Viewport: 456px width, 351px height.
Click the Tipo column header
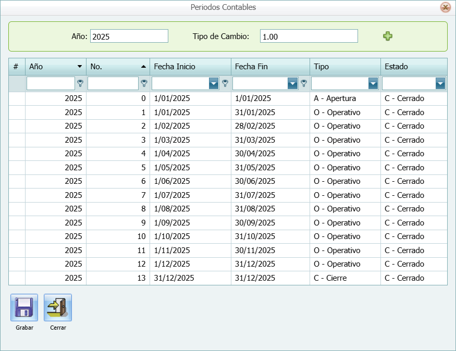pos(344,67)
